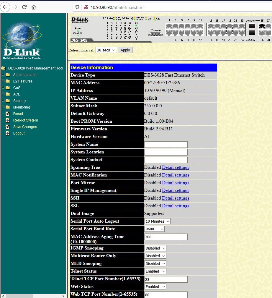Click the Reset page icon
272x298 pixels.
(8, 114)
